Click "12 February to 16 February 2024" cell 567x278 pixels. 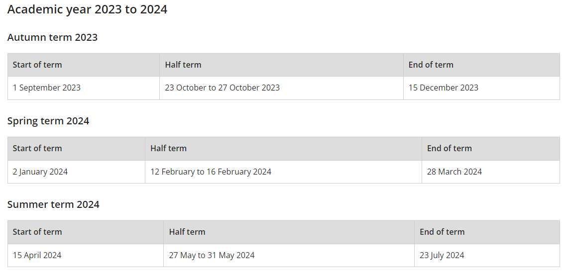coord(211,172)
